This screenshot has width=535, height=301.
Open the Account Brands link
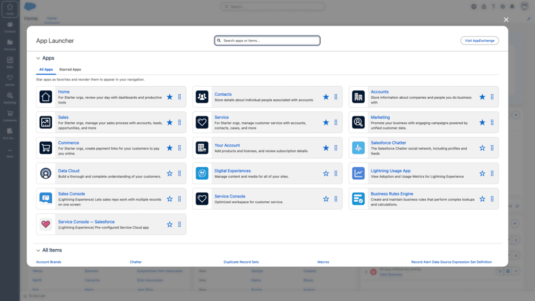coord(49,262)
